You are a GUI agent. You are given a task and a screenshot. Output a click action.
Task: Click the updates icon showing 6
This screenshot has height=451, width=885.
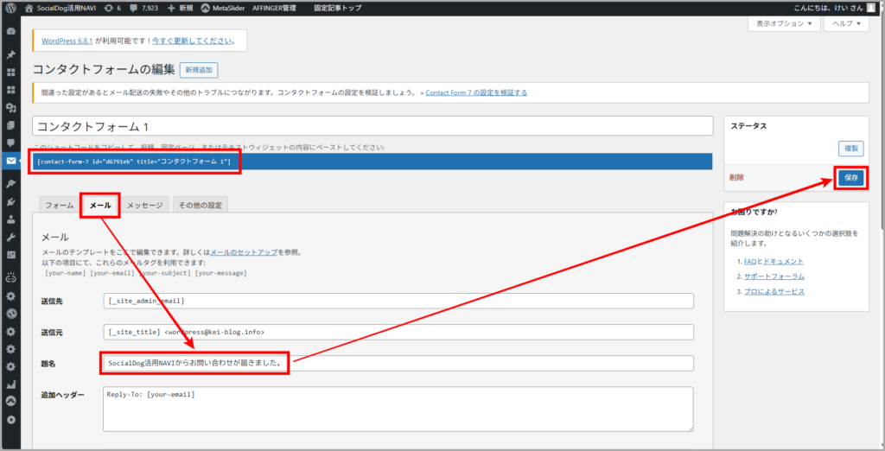click(x=111, y=8)
